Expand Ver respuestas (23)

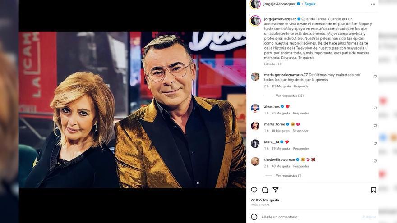(x=290, y=96)
